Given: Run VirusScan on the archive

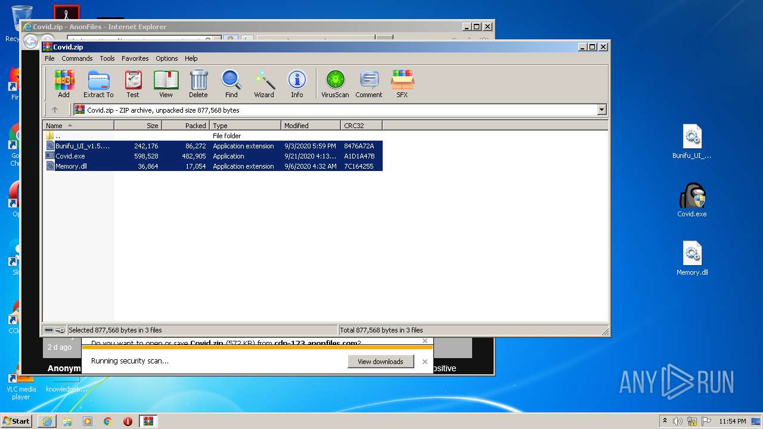Looking at the screenshot, I should (x=335, y=83).
